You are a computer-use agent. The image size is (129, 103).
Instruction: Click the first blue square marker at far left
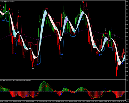[3, 20]
